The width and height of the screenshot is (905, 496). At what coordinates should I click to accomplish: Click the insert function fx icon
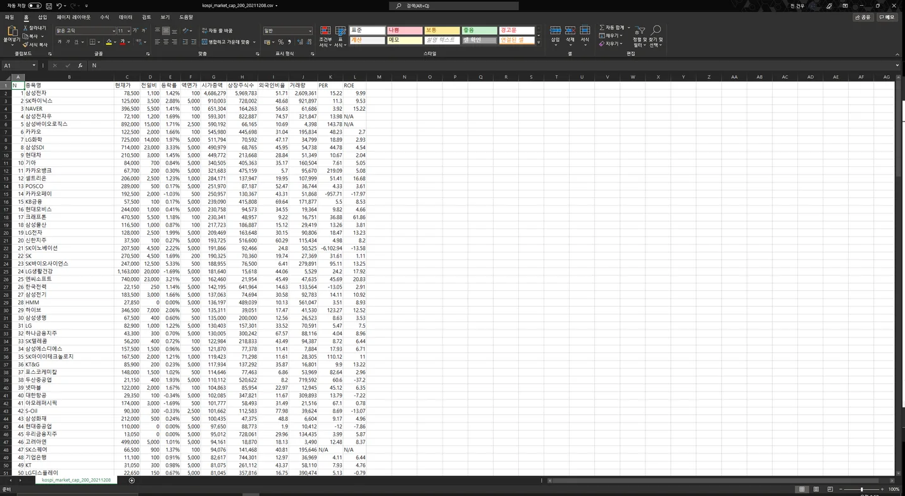(80, 66)
